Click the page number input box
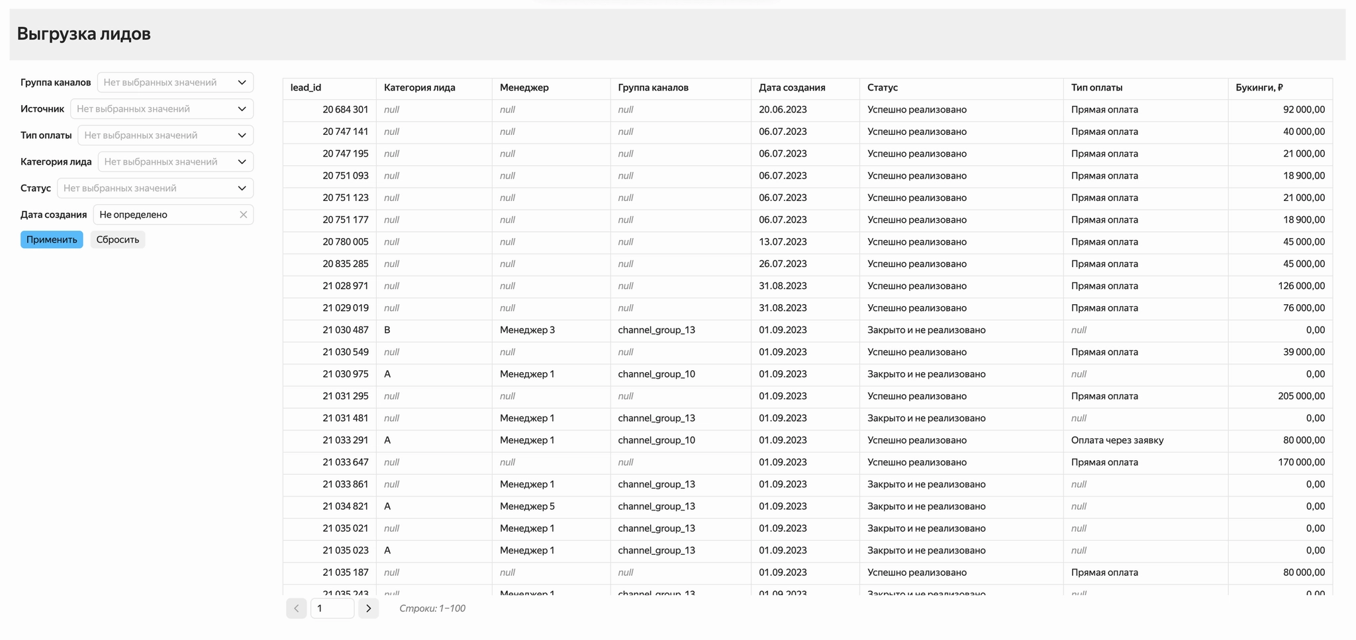Image resolution: width=1356 pixels, height=640 pixels. pyautogui.click(x=332, y=608)
